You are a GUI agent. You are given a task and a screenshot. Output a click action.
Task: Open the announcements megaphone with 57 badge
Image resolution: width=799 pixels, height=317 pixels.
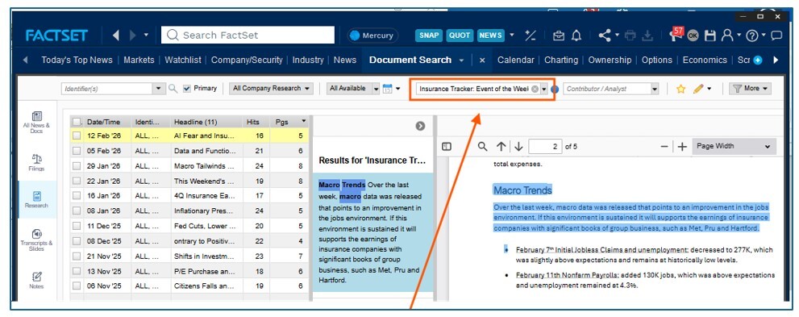click(675, 34)
